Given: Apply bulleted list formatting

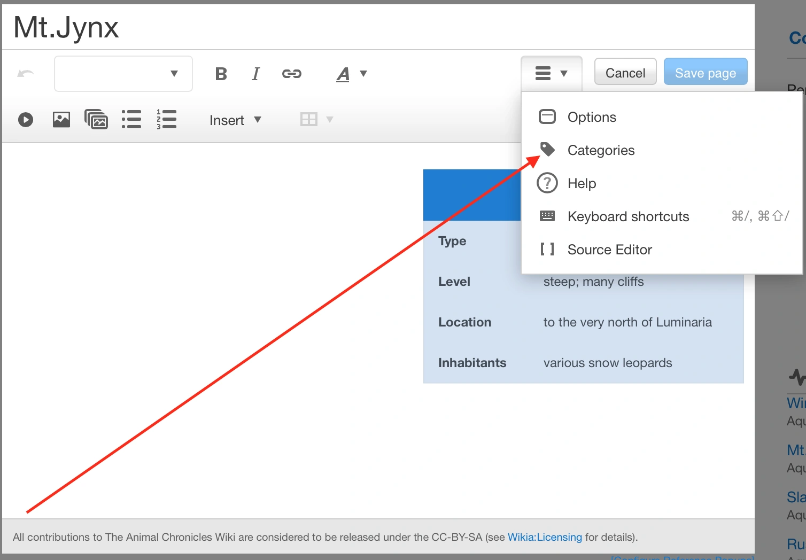Looking at the screenshot, I should click(x=131, y=120).
